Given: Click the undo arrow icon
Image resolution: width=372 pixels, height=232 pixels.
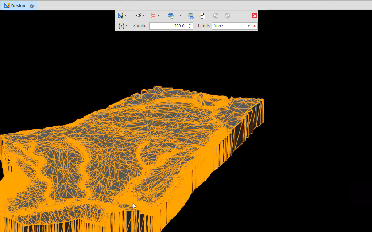Looking at the screenshot, I should click(x=216, y=16).
